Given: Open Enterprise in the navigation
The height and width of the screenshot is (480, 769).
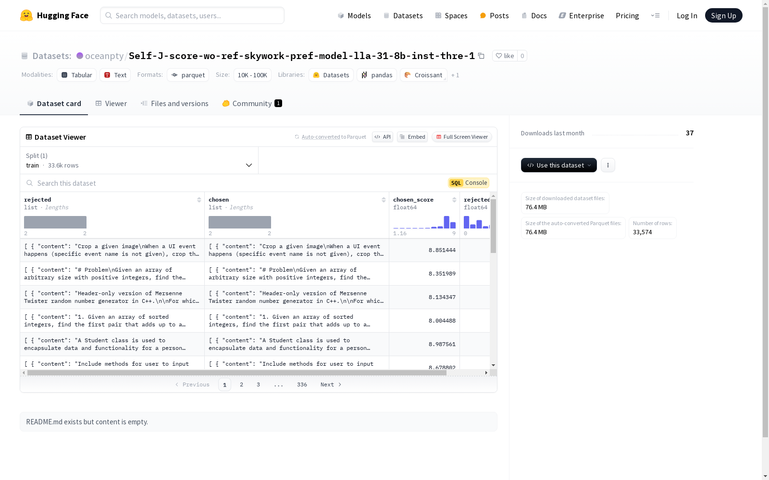Looking at the screenshot, I should [x=582, y=15].
